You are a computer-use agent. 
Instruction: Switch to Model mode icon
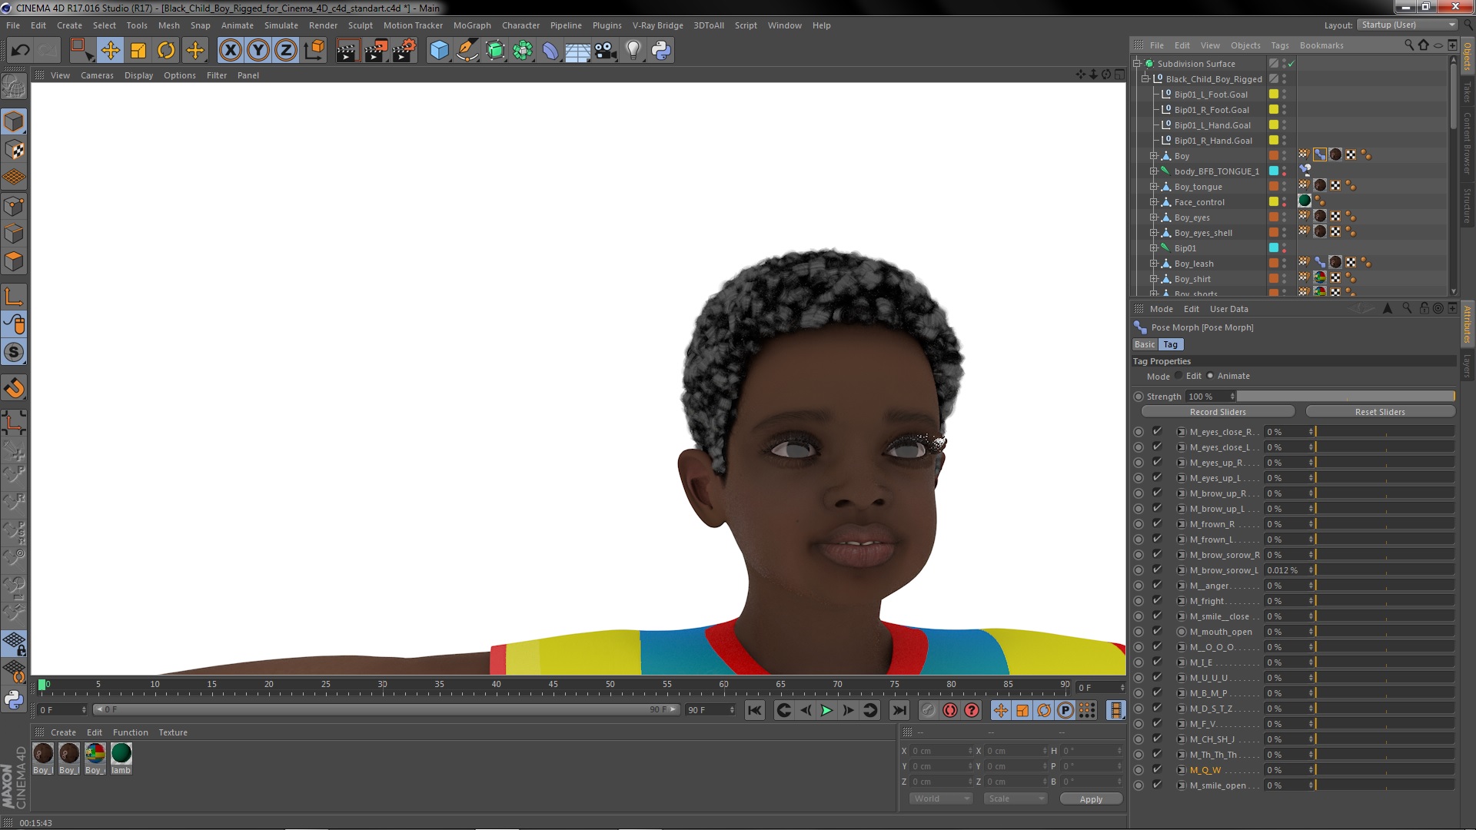pyautogui.click(x=14, y=121)
